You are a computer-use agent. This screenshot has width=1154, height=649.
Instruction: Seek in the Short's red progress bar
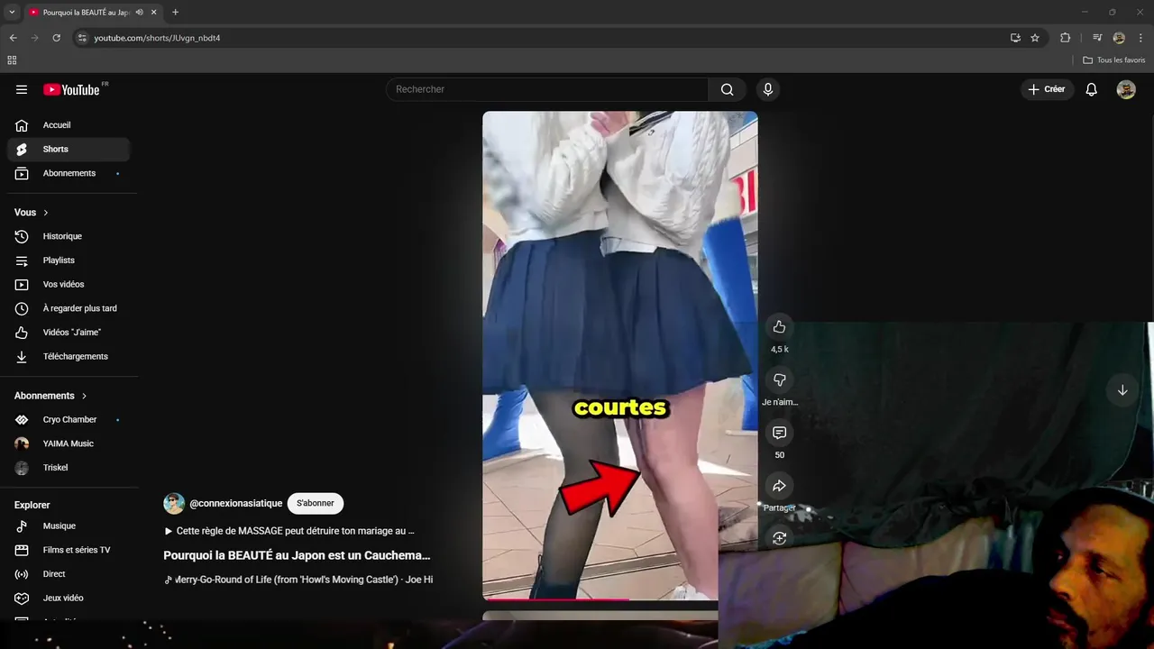tap(600, 599)
